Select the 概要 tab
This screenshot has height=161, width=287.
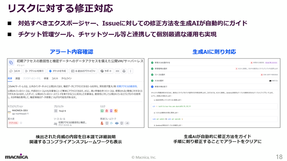point(10,78)
